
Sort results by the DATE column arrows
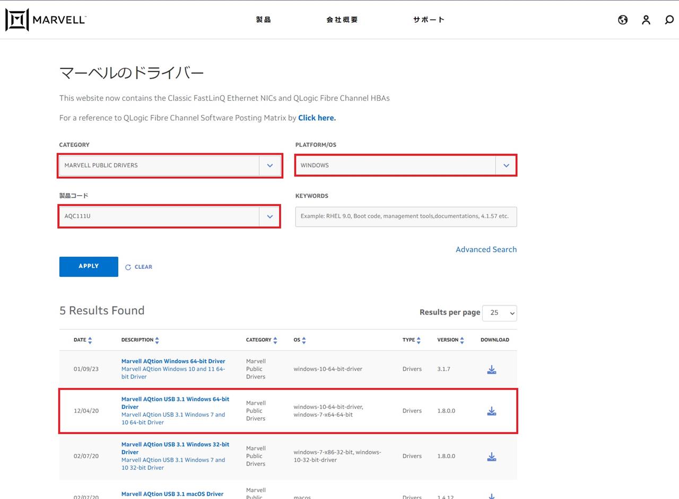pyautogui.click(x=90, y=340)
